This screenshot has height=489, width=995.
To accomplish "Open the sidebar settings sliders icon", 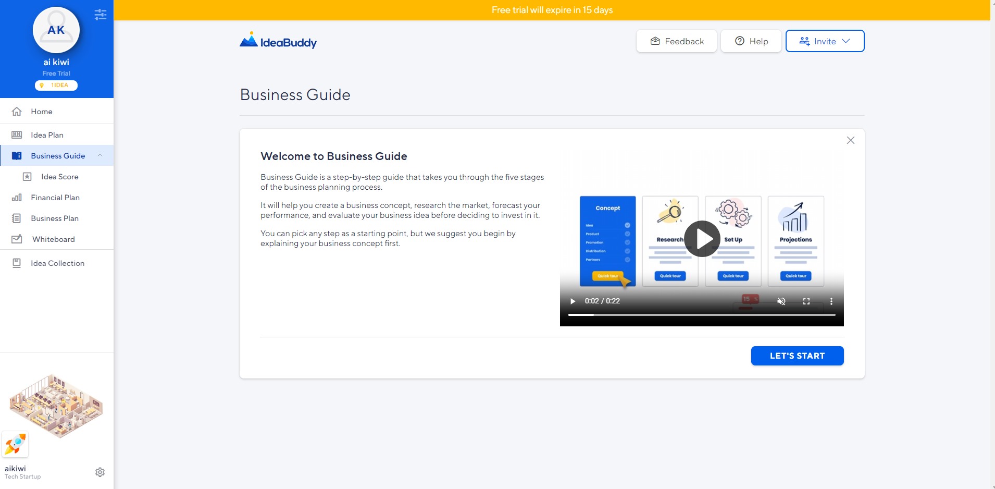I will [101, 15].
